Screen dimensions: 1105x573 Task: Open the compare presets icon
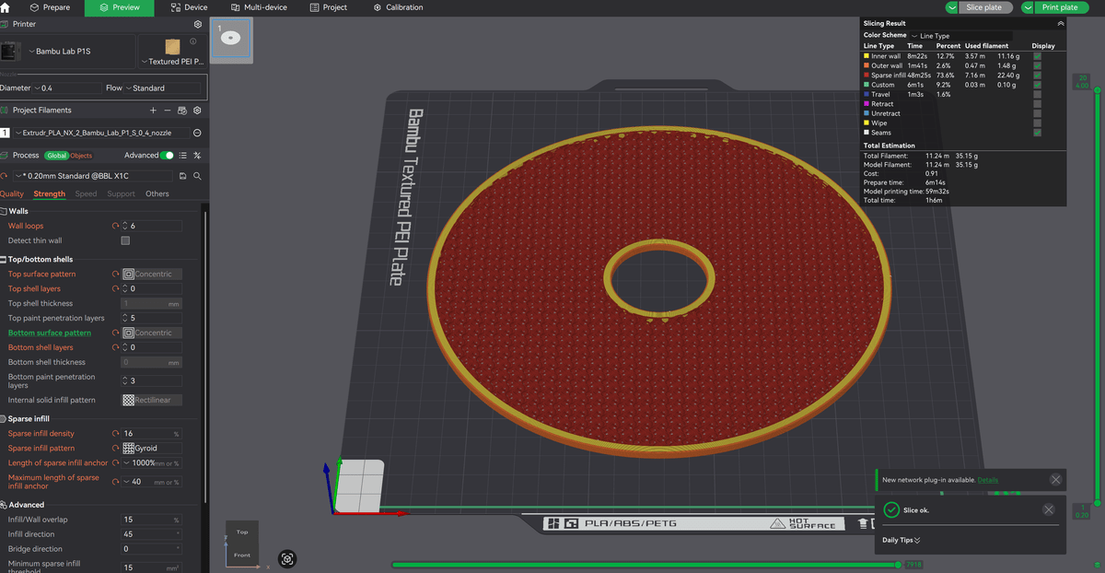point(197,156)
